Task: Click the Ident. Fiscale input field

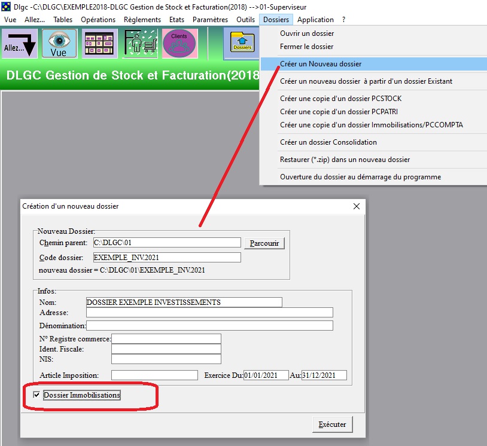Action: tap(166, 349)
